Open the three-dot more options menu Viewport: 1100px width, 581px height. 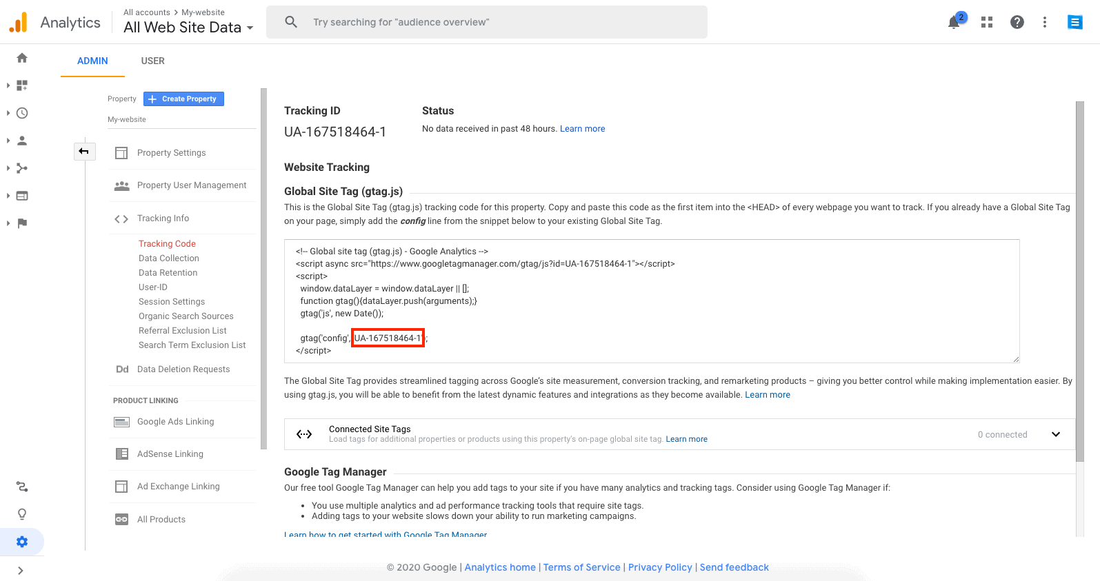pos(1045,22)
